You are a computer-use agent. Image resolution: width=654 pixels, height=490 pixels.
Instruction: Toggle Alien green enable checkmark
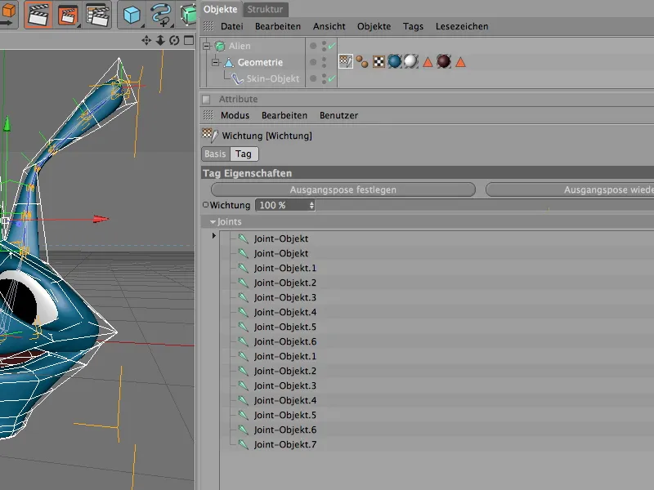click(x=332, y=46)
